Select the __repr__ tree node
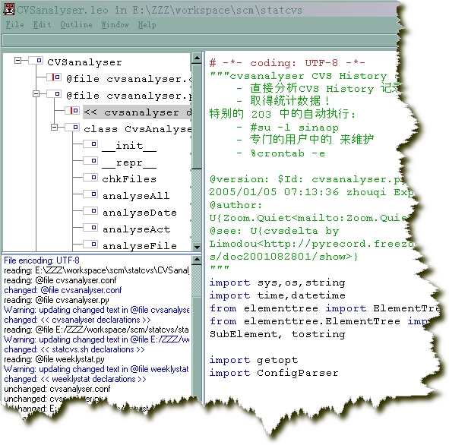This screenshot has height=445, width=449. pos(129,163)
